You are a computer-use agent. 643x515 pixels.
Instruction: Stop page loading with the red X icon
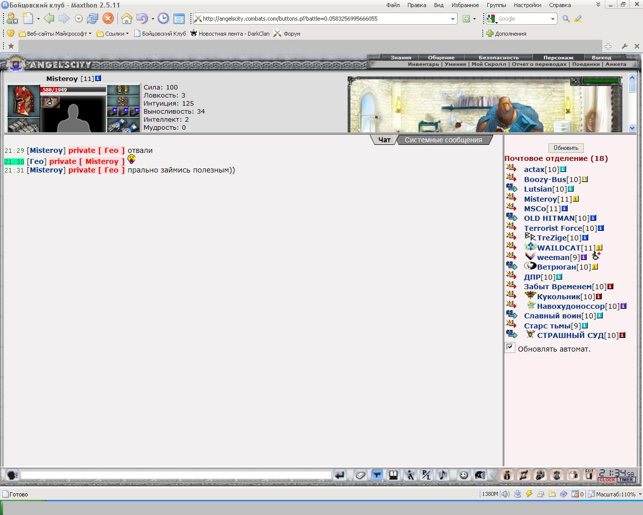(108, 19)
